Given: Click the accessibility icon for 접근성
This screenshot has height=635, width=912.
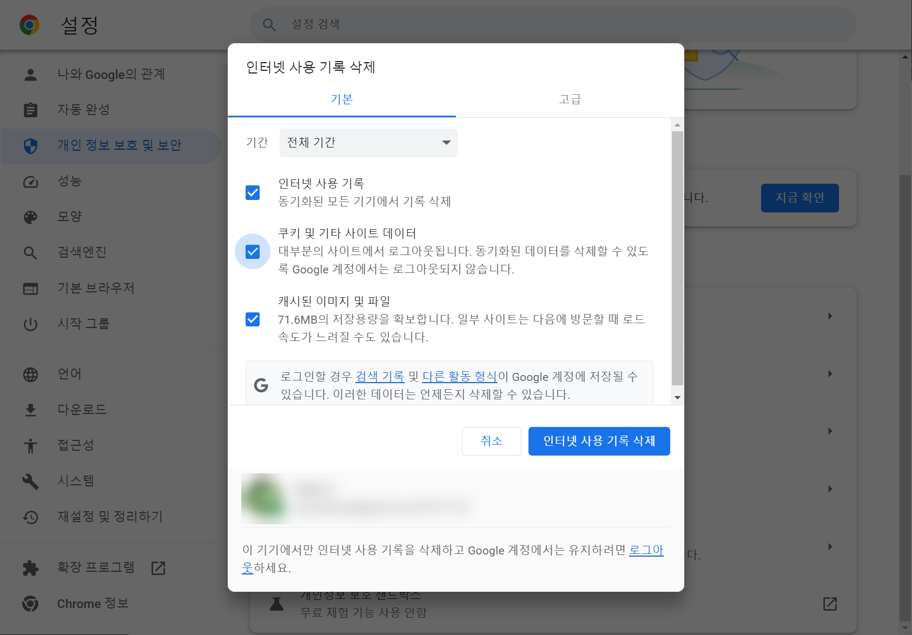Looking at the screenshot, I should pyautogui.click(x=31, y=446).
